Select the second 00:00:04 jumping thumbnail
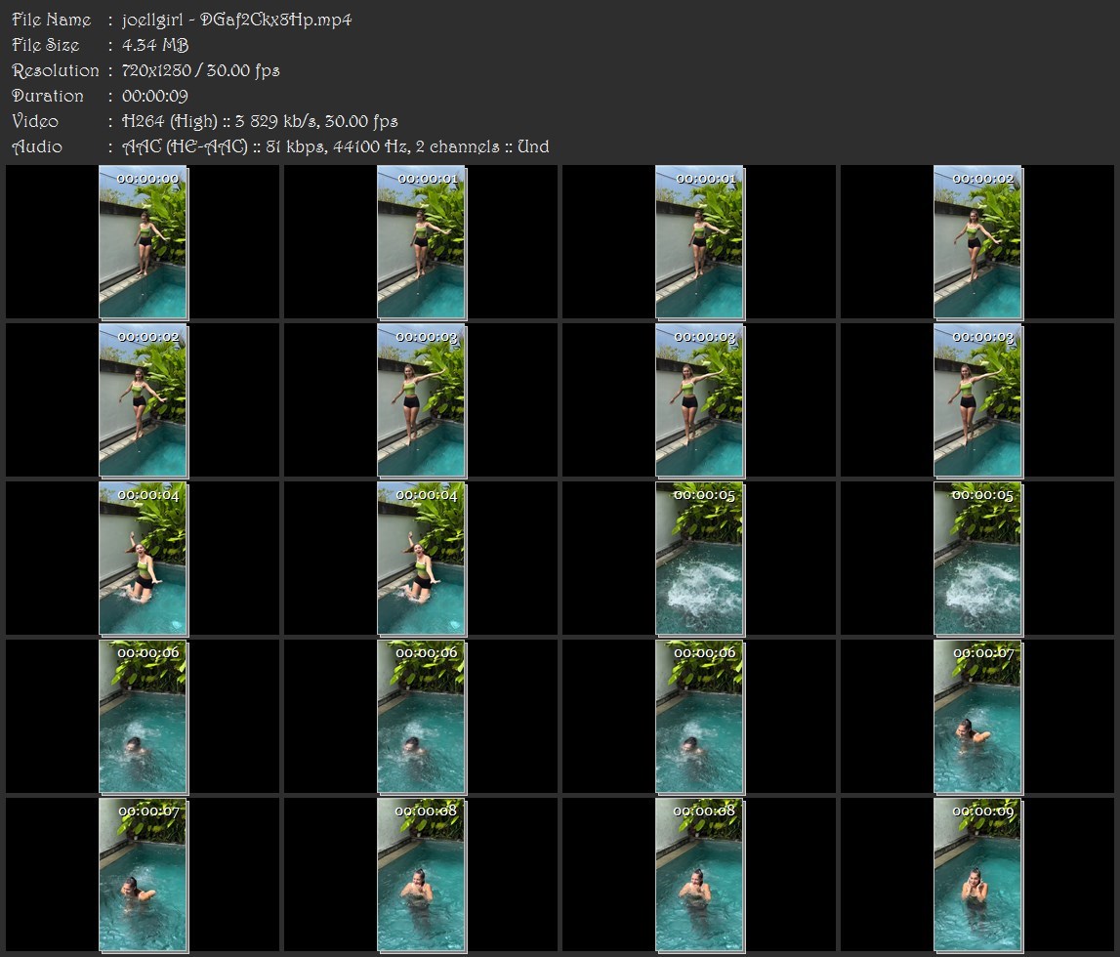The width and height of the screenshot is (1120, 957). coord(422,559)
